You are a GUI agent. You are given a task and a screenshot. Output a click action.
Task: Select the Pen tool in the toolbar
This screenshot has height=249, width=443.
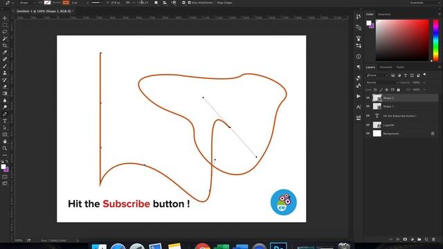click(5, 114)
